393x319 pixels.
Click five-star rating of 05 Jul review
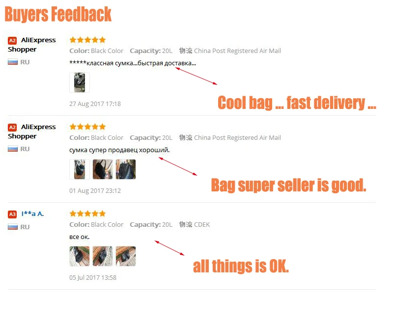[x=88, y=213]
